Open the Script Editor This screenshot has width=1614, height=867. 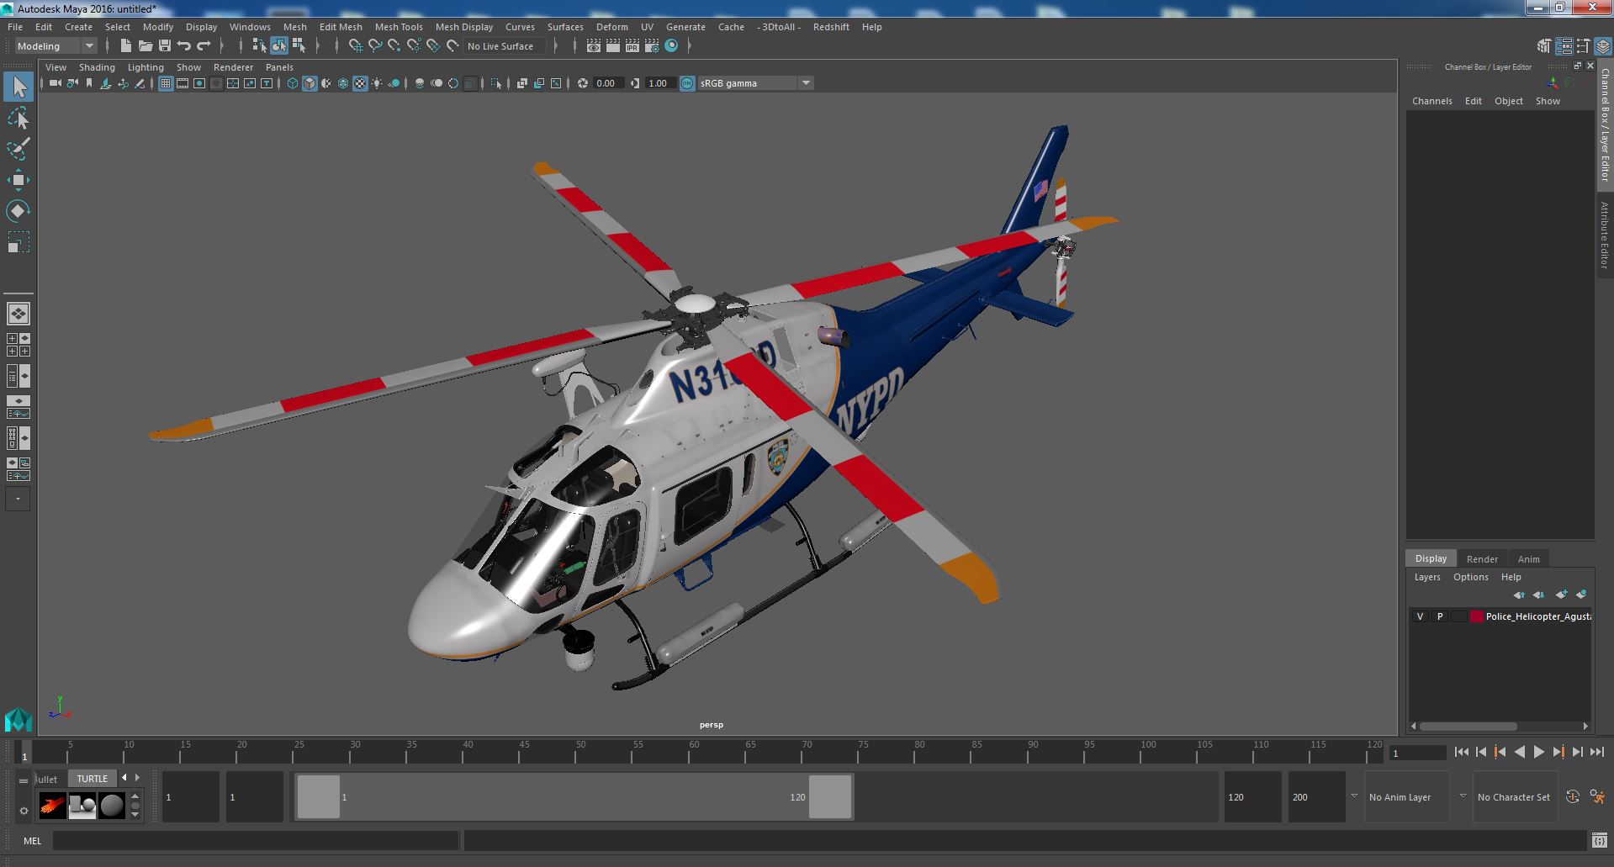point(1599,840)
